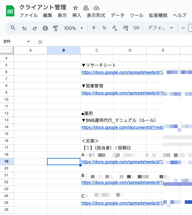Click the move to folder icon
This screenshot has width=192, height=215.
pyautogui.click(x=86, y=8)
